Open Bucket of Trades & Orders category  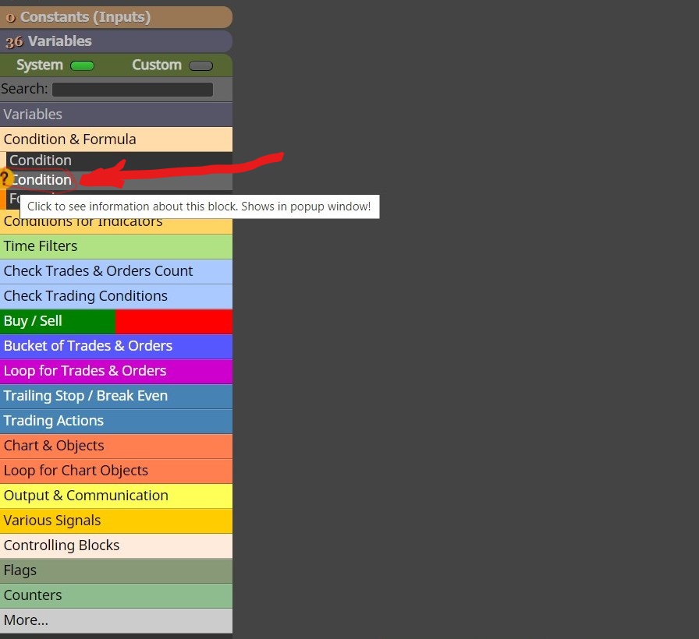pyautogui.click(x=116, y=346)
